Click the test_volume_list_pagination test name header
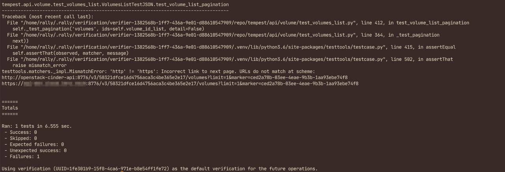Screen dimensions: 505x172 115,4
